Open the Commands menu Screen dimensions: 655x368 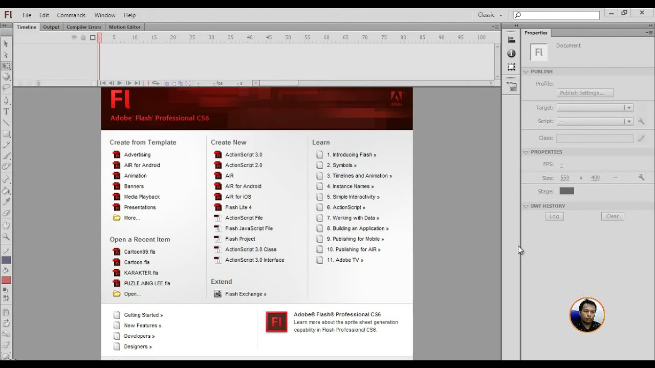click(x=71, y=15)
